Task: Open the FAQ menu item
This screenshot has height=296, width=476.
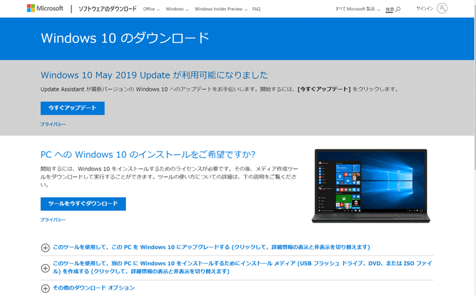Action: 256,9
